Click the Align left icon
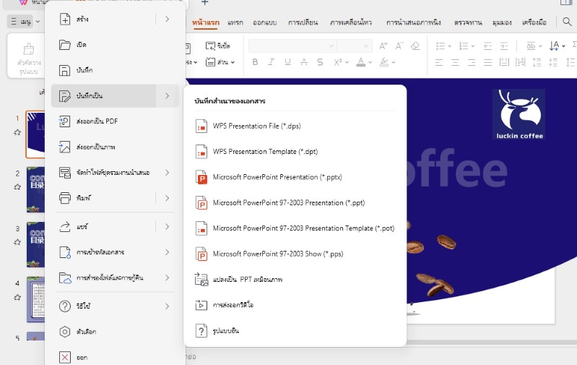This screenshot has width=577, height=365. point(439,62)
